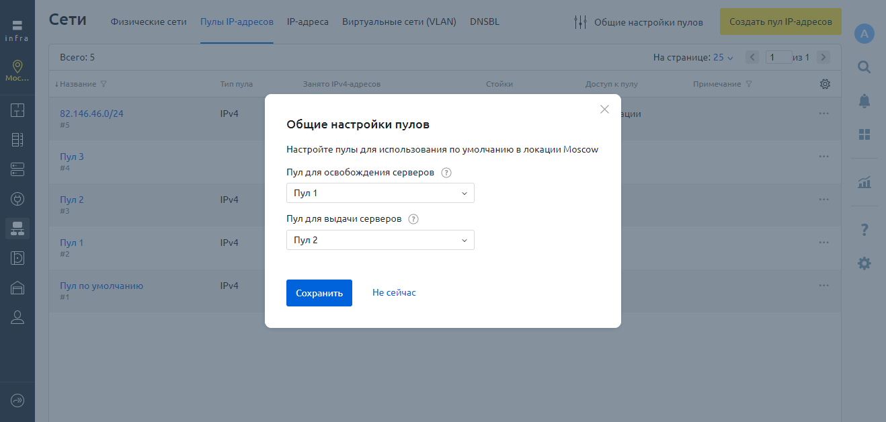This screenshot has height=422, width=886.
Task: Open actions menu for Пул 3 row
Action: tap(824, 157)
